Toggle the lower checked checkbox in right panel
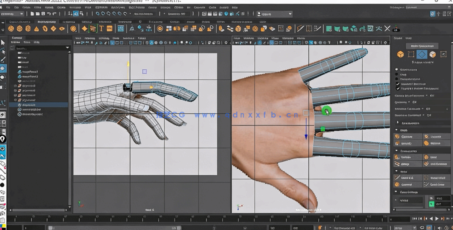This screenshot has height=230, width=453. (398, 88)
